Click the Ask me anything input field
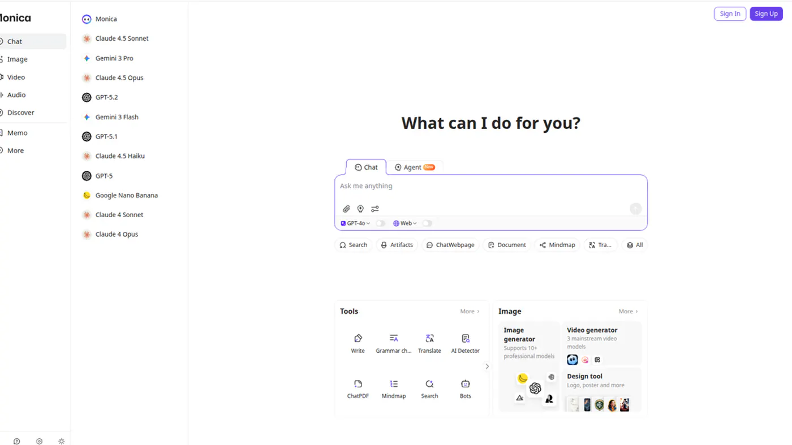 (x=490, y=186)
